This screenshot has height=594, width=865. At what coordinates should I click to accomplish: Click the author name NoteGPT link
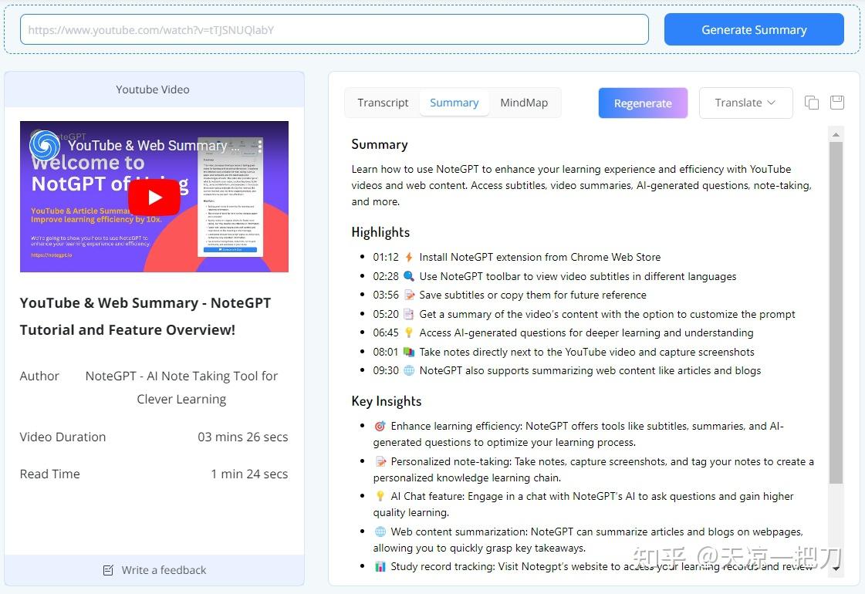pos(181,386)
